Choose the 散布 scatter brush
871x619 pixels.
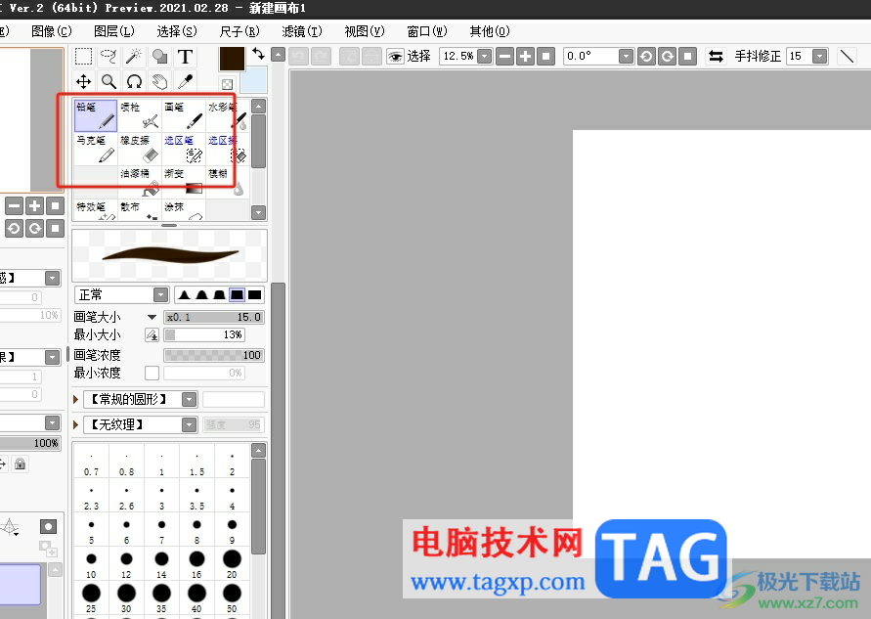click(x=140, y=210)
